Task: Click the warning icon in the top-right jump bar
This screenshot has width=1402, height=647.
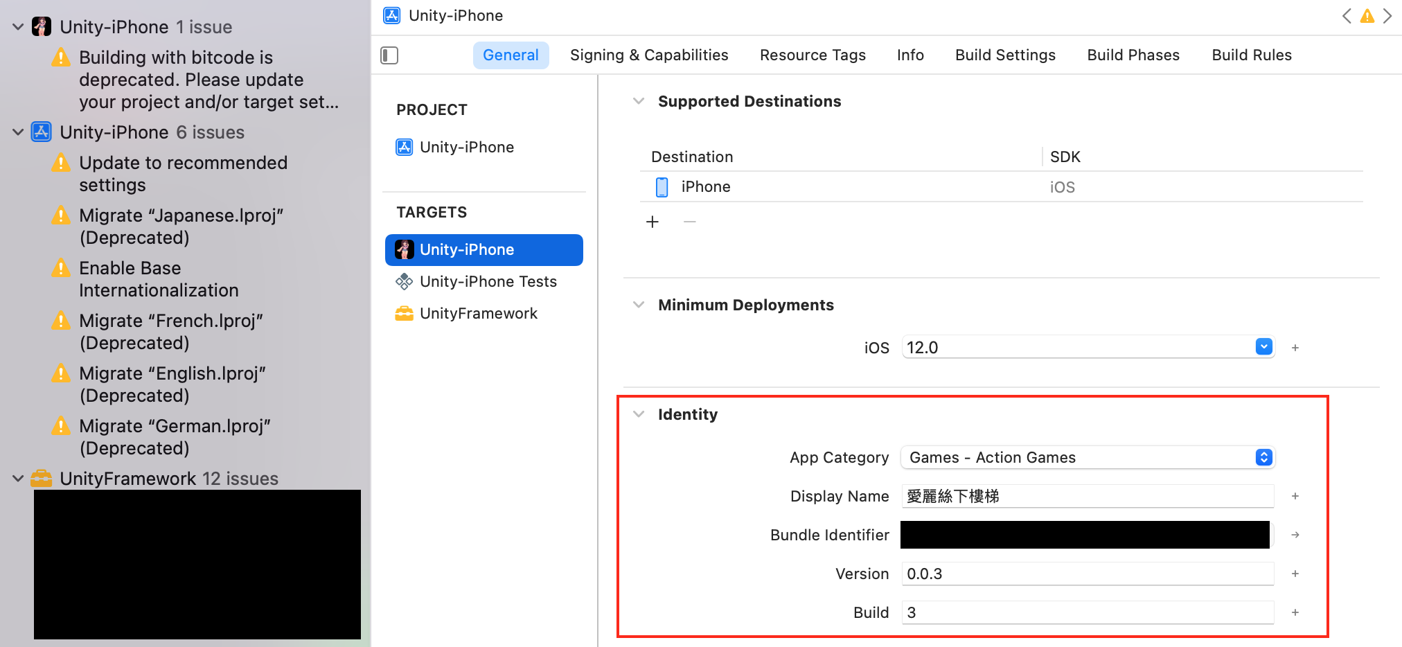Action: [x=1367, y=16]
